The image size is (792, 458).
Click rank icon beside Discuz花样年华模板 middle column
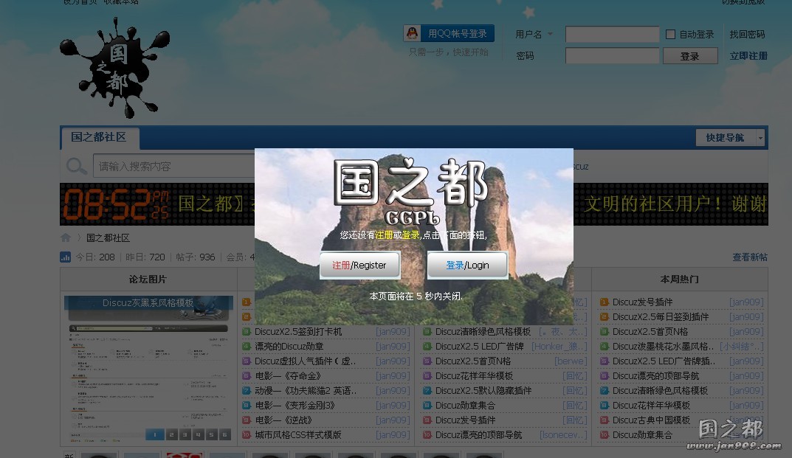[427, 375]
